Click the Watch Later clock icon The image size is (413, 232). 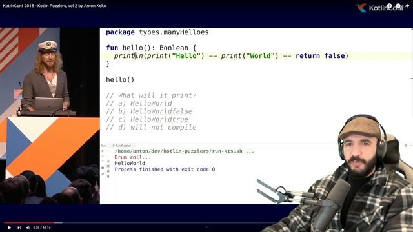point(398,6)
